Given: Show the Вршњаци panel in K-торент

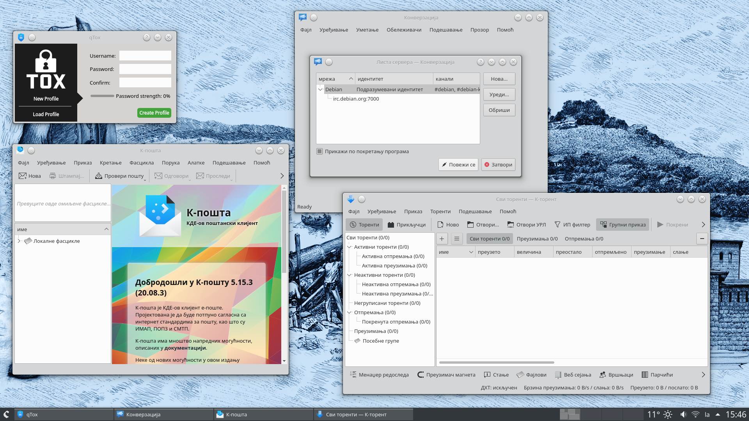Looking at the screenshot, I should [x=616, y=375].
